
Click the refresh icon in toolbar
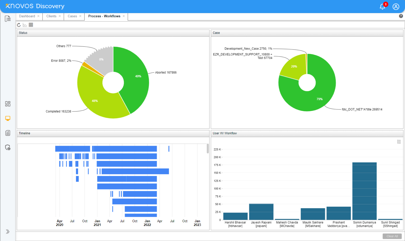[19, 25]
